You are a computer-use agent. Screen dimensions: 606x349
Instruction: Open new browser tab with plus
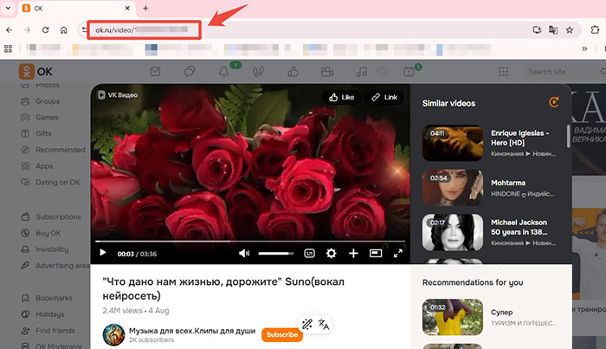pyautogui.click(x=145, y=8)
